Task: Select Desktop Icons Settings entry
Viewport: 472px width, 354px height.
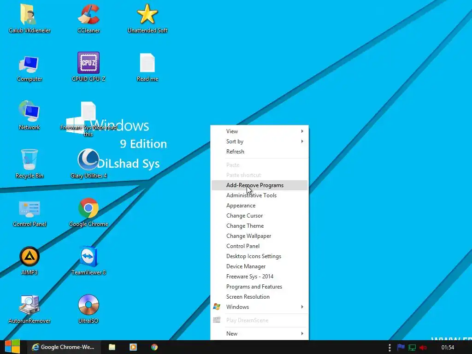Action: pyautogui.click(x=260, y=256)
